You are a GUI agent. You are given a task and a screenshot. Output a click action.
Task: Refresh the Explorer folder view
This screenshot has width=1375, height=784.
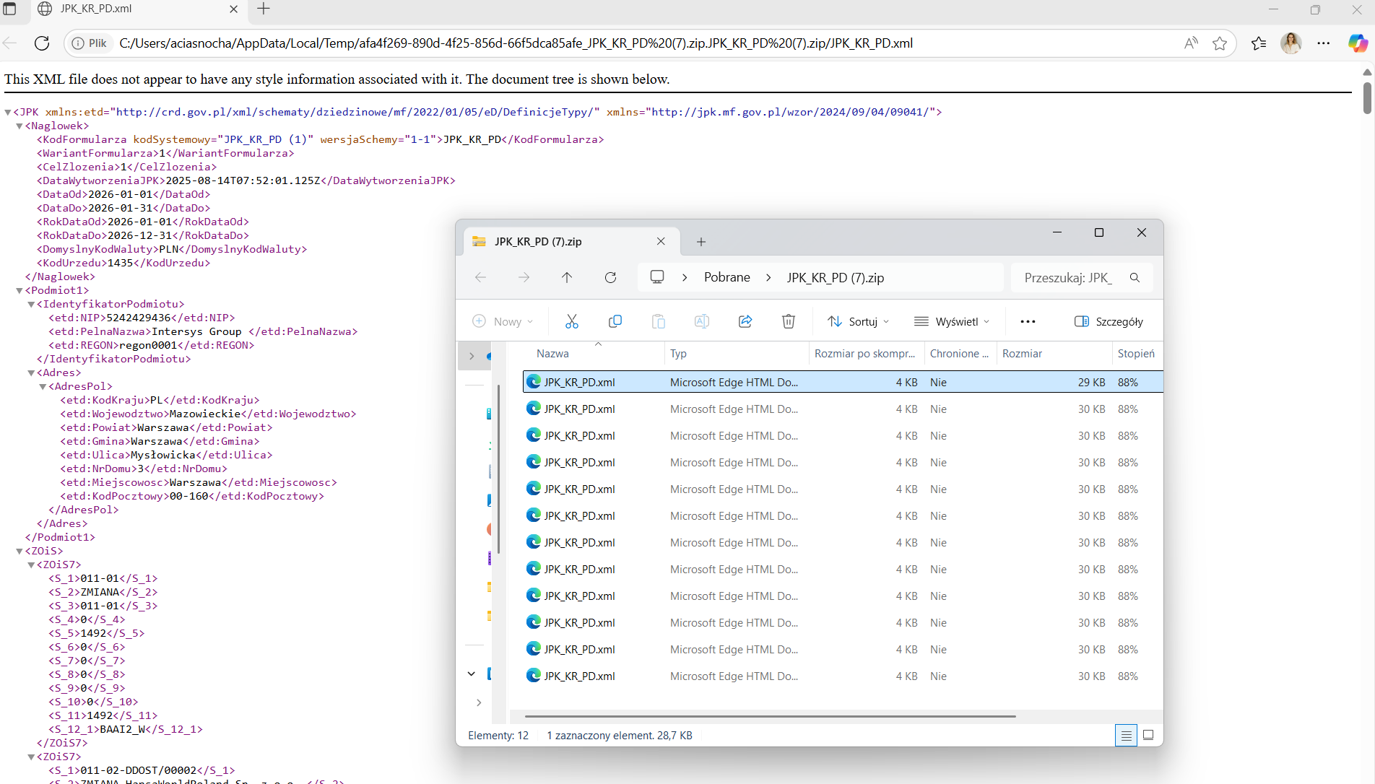610,277
